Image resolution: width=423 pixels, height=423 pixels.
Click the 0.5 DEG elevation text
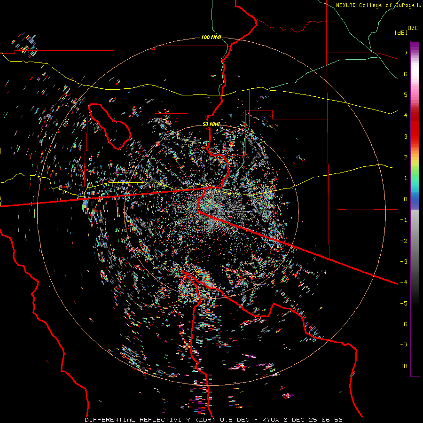pos(235,420)
